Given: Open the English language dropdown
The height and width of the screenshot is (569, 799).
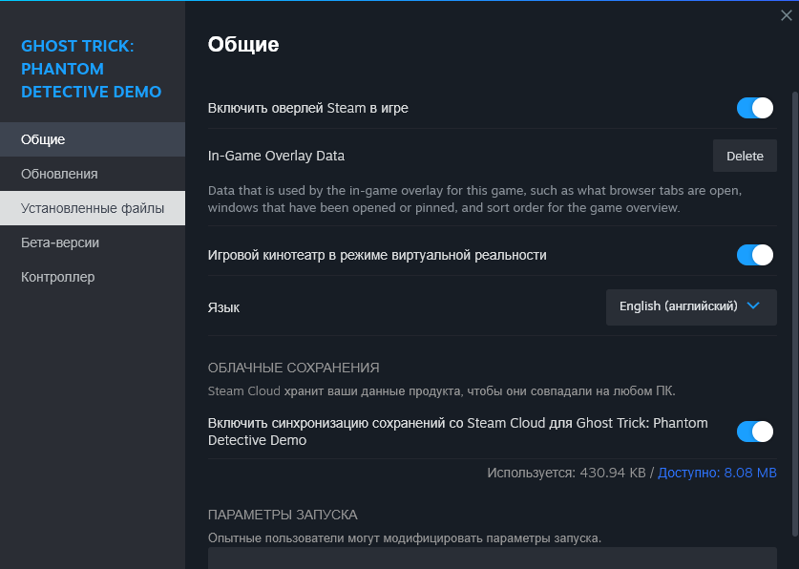Looking at the screenshot, I should pos(690,306).
